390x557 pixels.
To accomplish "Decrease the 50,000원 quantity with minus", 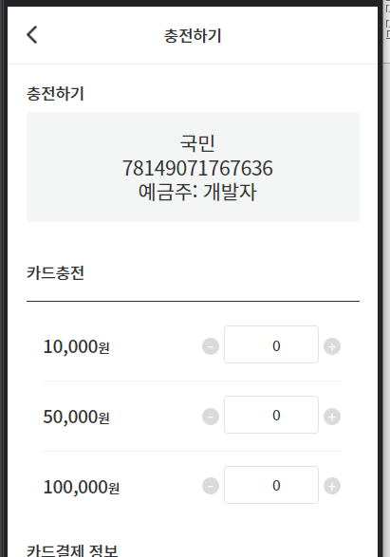I will (211, 417).
